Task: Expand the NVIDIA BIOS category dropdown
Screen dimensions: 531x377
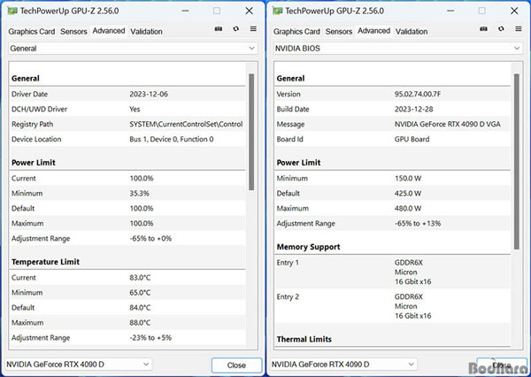Action: tap(398, 49)
